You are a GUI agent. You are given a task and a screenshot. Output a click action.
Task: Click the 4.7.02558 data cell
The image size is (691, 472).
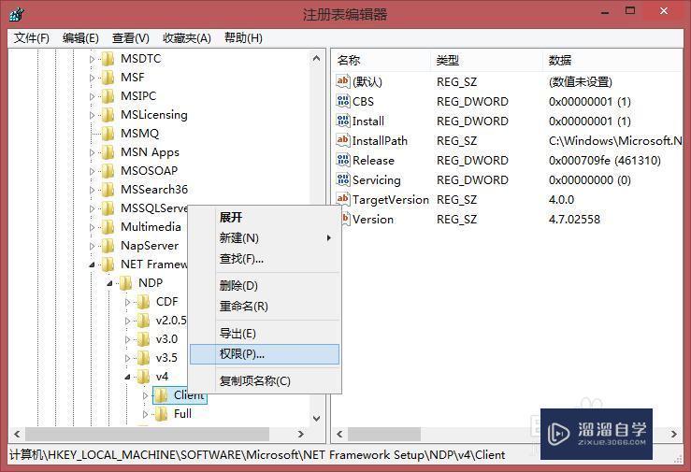pos(574,220)
